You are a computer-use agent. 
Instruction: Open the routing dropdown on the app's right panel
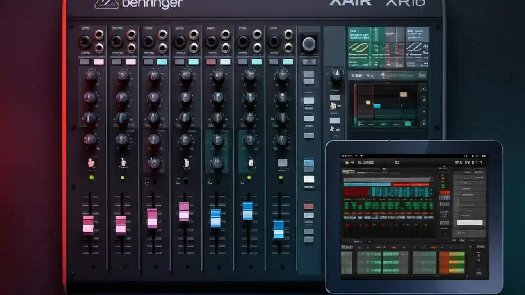click(479, 178)
